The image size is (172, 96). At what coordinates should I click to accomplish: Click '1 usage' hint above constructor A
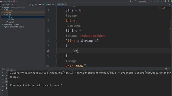click(71, 36)
